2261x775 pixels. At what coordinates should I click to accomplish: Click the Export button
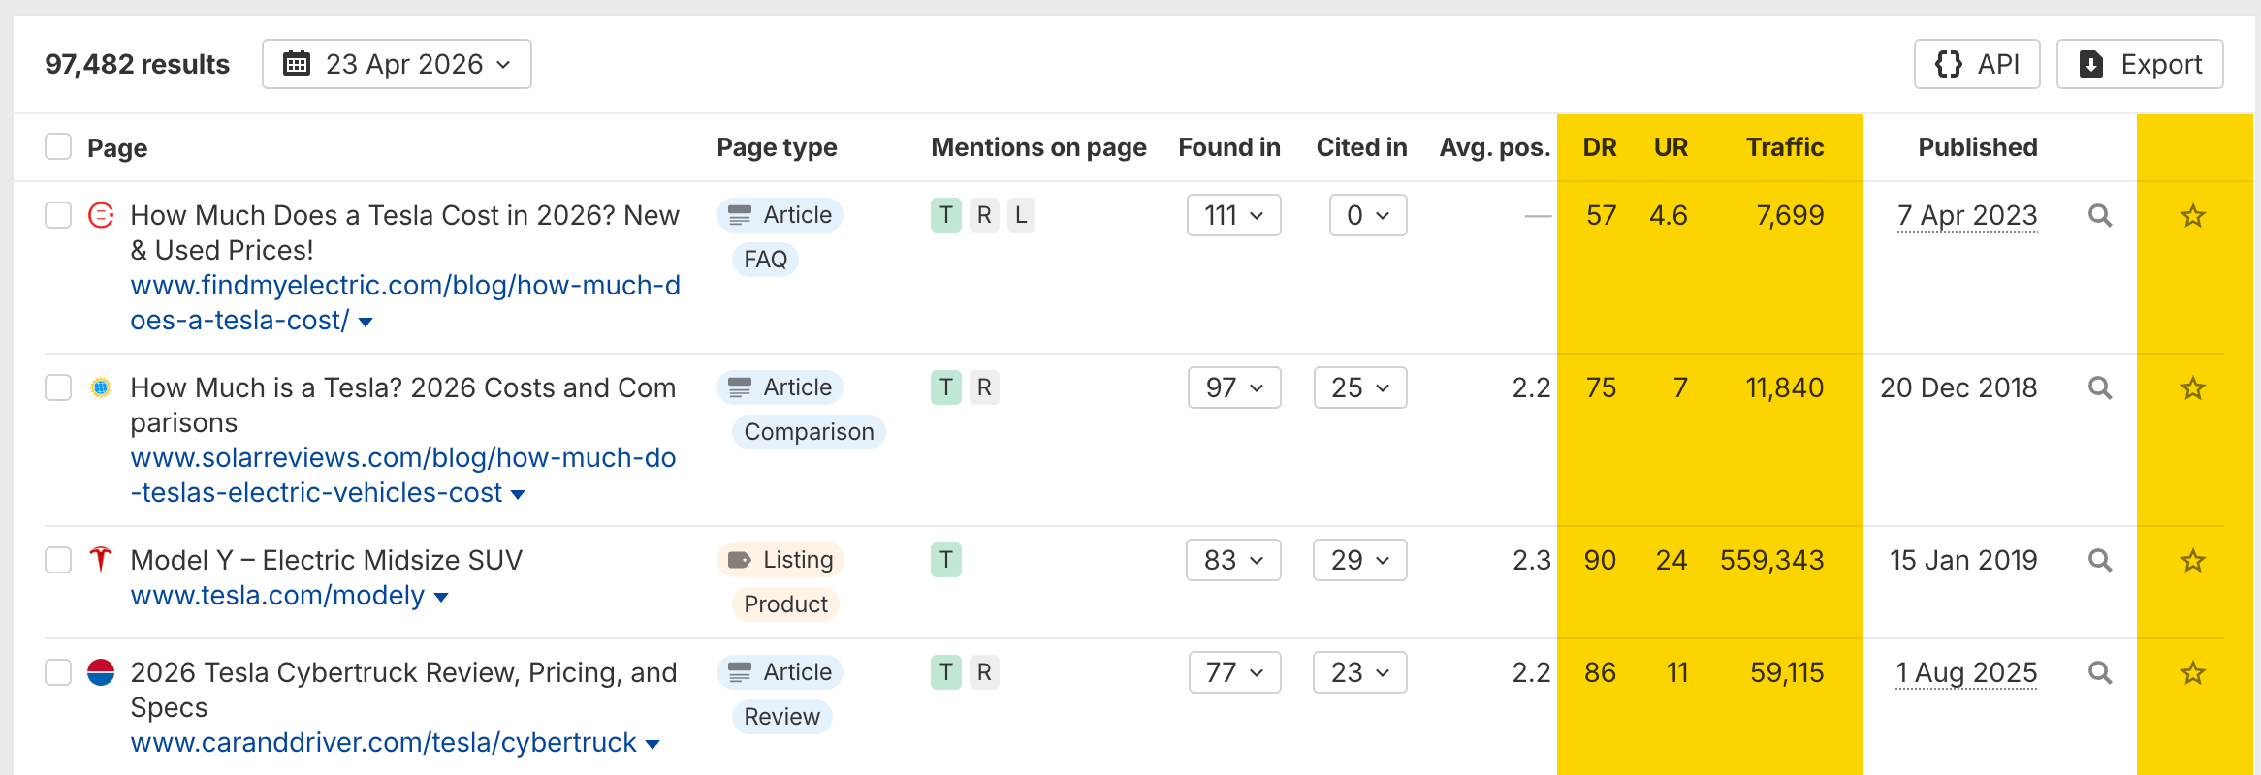2140,64
